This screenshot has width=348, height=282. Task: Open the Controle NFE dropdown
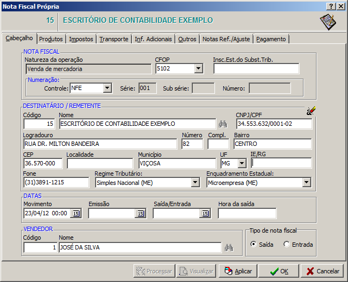[x=107, y=88]
